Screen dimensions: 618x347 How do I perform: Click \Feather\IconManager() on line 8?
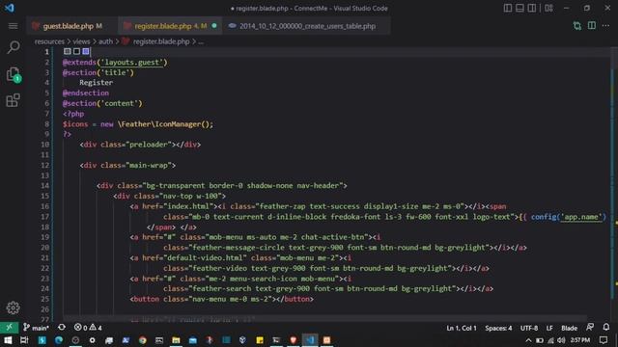[x=163, y=124]
